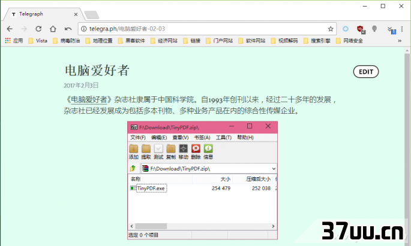Click 7-Zip horizontal scrollbar right arrow
The image size is (411, 246).
click(x=273, y=226)
